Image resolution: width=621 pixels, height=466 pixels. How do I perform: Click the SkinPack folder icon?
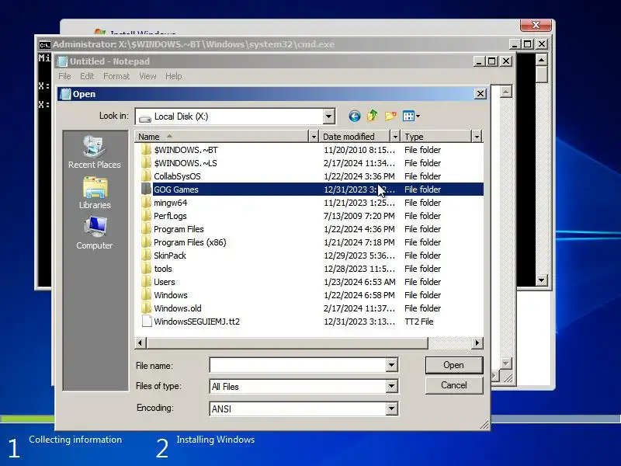(x=147, y=256)
